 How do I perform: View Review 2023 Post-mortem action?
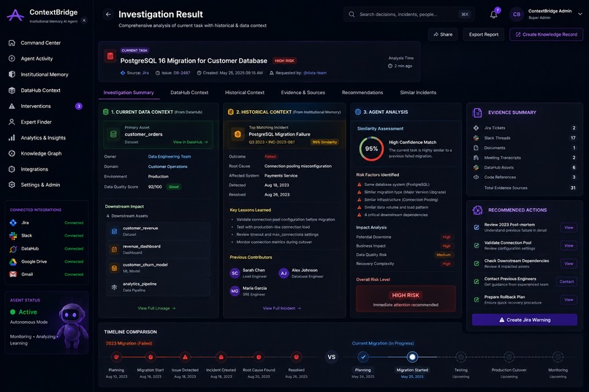pyautogui.click(x=569, y=228)
